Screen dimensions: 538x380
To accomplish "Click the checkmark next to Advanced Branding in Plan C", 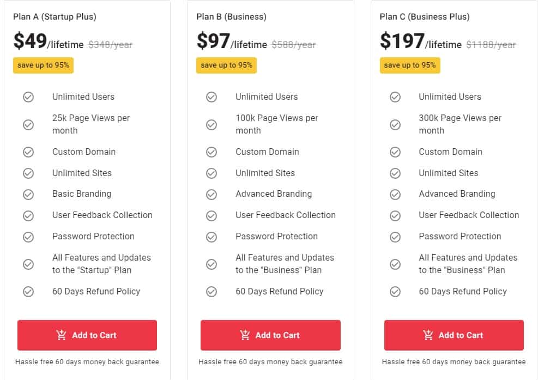I will 395,194.
